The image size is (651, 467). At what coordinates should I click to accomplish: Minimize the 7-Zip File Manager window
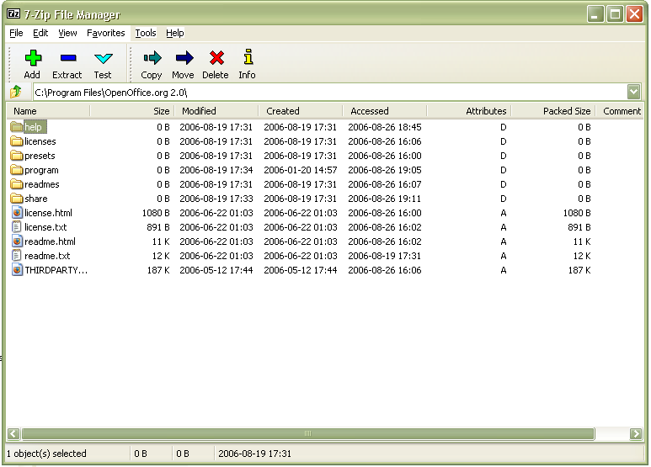pos(595,14)
